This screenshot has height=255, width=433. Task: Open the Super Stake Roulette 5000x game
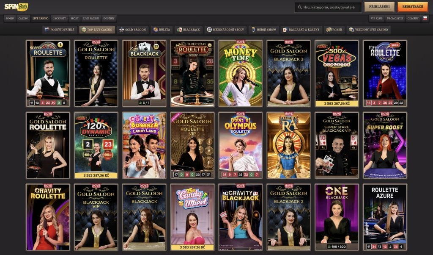pos(192,73)
